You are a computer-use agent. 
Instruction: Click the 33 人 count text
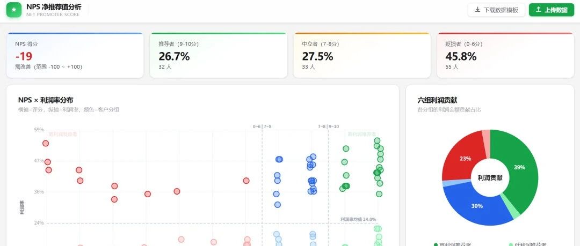(308, 67)
